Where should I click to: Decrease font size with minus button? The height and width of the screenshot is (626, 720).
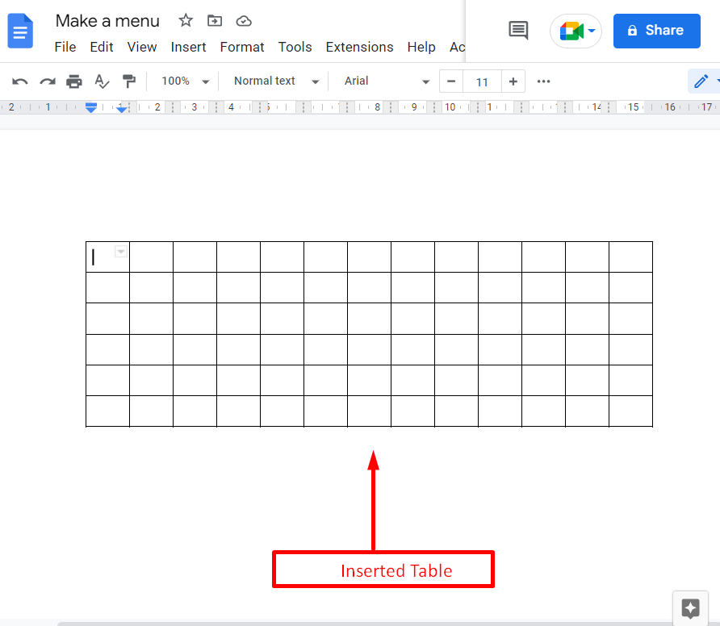pyautogui.click(x=451, y=81)
